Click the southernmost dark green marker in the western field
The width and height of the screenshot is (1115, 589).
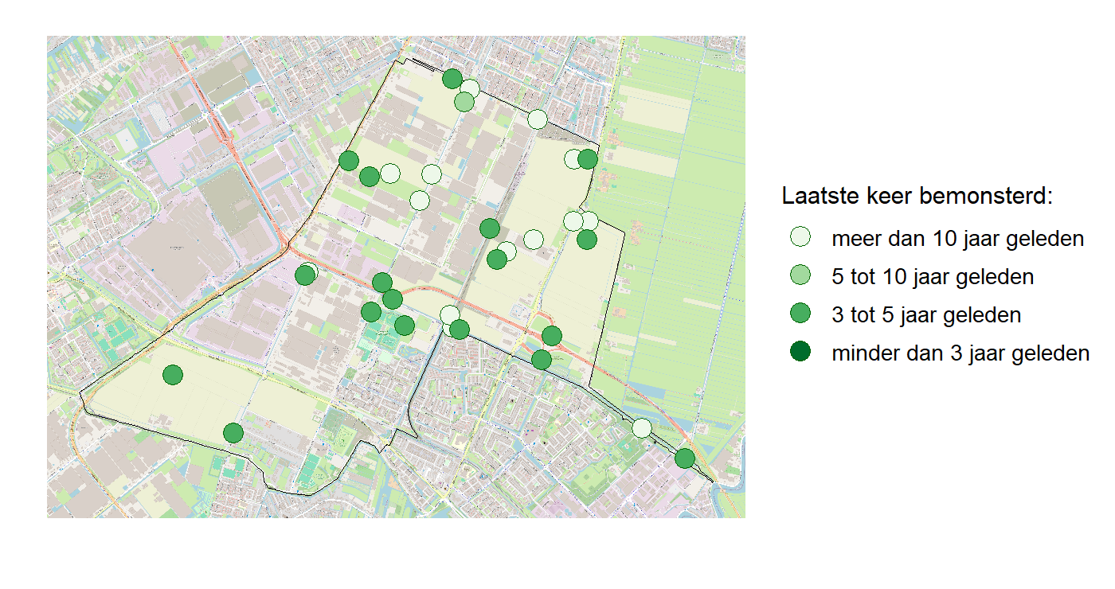(233, 433)
